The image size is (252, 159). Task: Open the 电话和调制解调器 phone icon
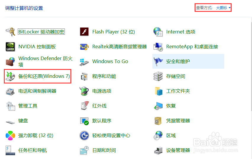[10, 91]
